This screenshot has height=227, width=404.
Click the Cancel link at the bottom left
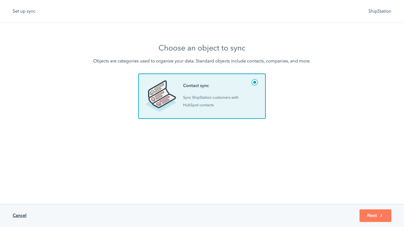[x=19, y=215]
